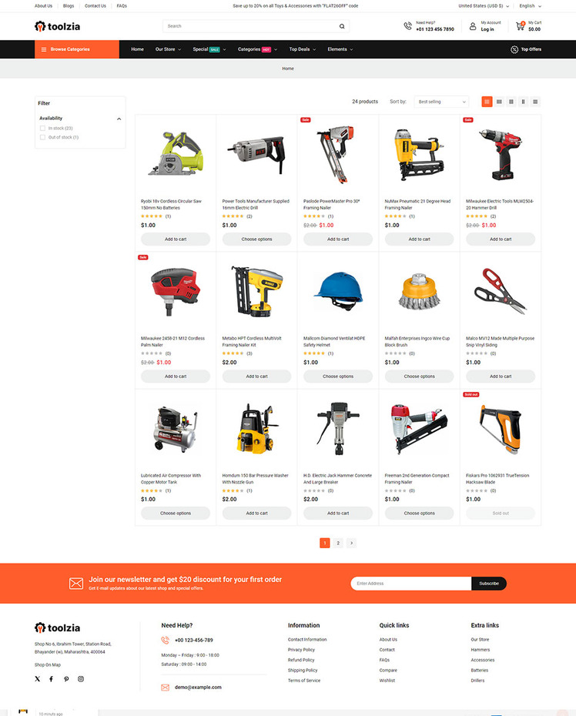Open Refund Policy footer link
Image resolution: width=576 pixels, height=716 pixels.
(301, 660)
